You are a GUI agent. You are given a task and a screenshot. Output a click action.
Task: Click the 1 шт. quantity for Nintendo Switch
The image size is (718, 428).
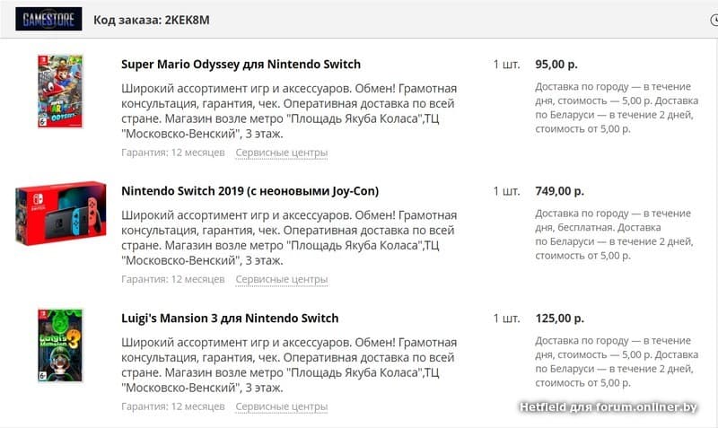[x=506, y=191]
